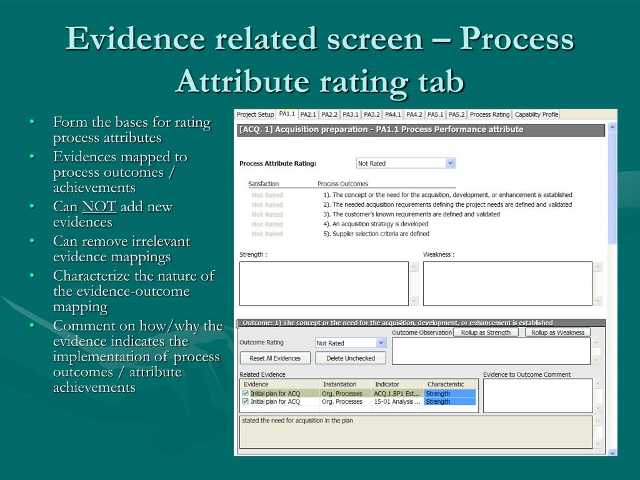This screenshot has width=640, height=480.
Task: Switch to the Project Setup tab
Action: 255,115
